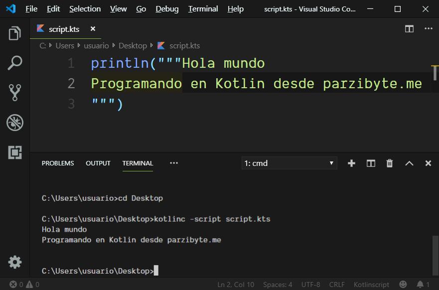This screenshot has height=290, width=439.
Task: Click the terminal vertical scrollbar
Action: point(436,256)
